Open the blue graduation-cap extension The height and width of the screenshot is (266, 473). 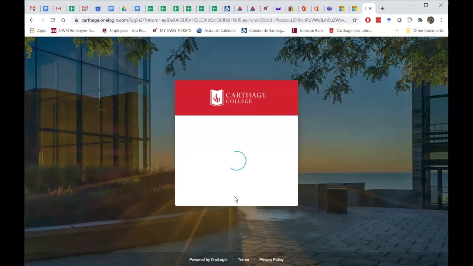[389, 20]
